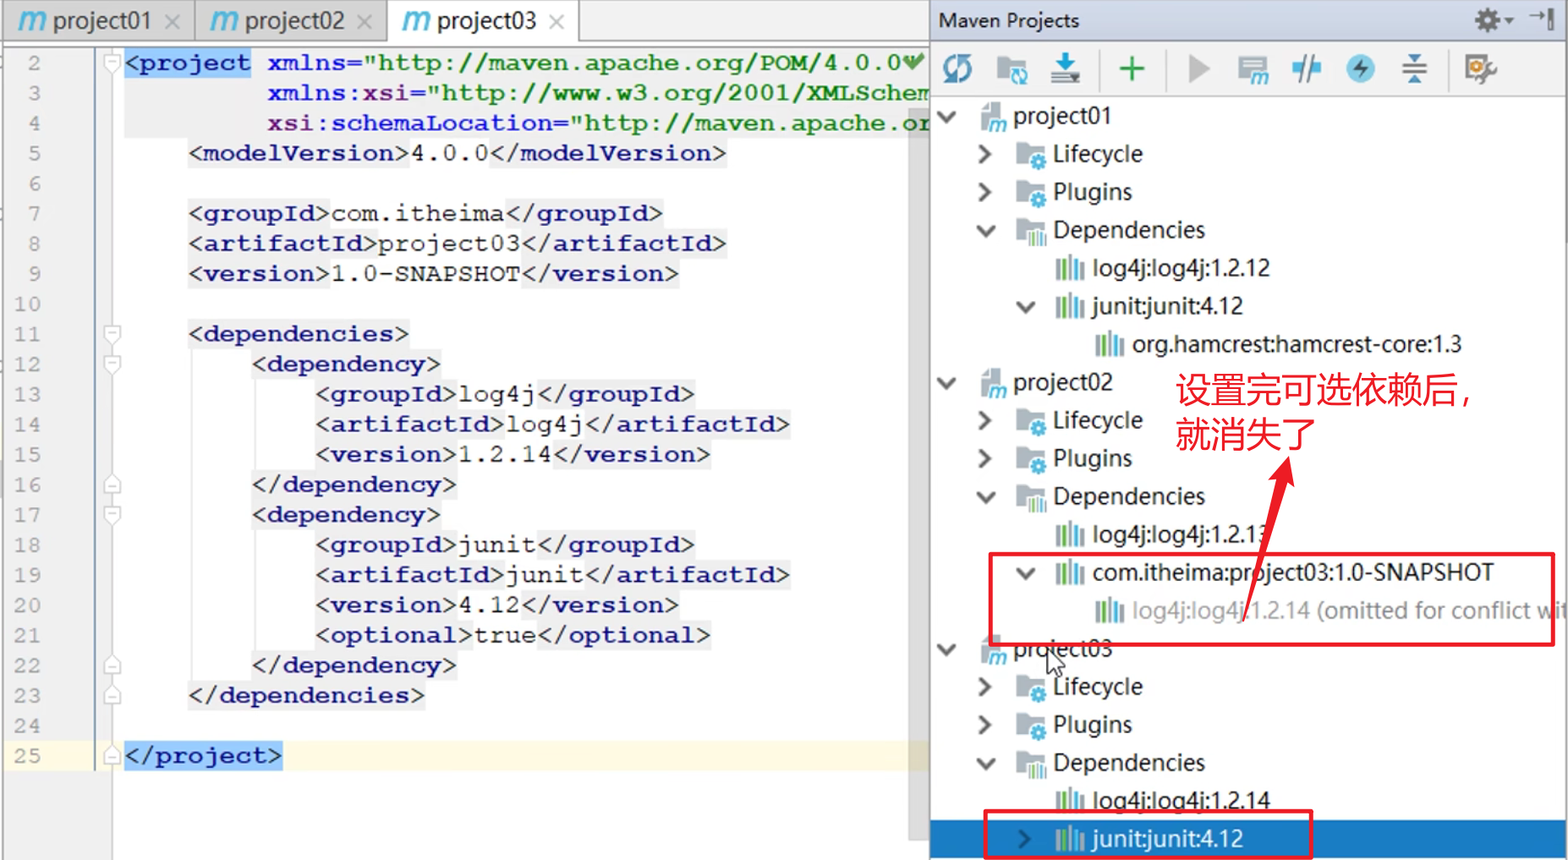The image size is (1568, 860).
Task: Fold the dependencies tag at line 11
Action: 112,334
